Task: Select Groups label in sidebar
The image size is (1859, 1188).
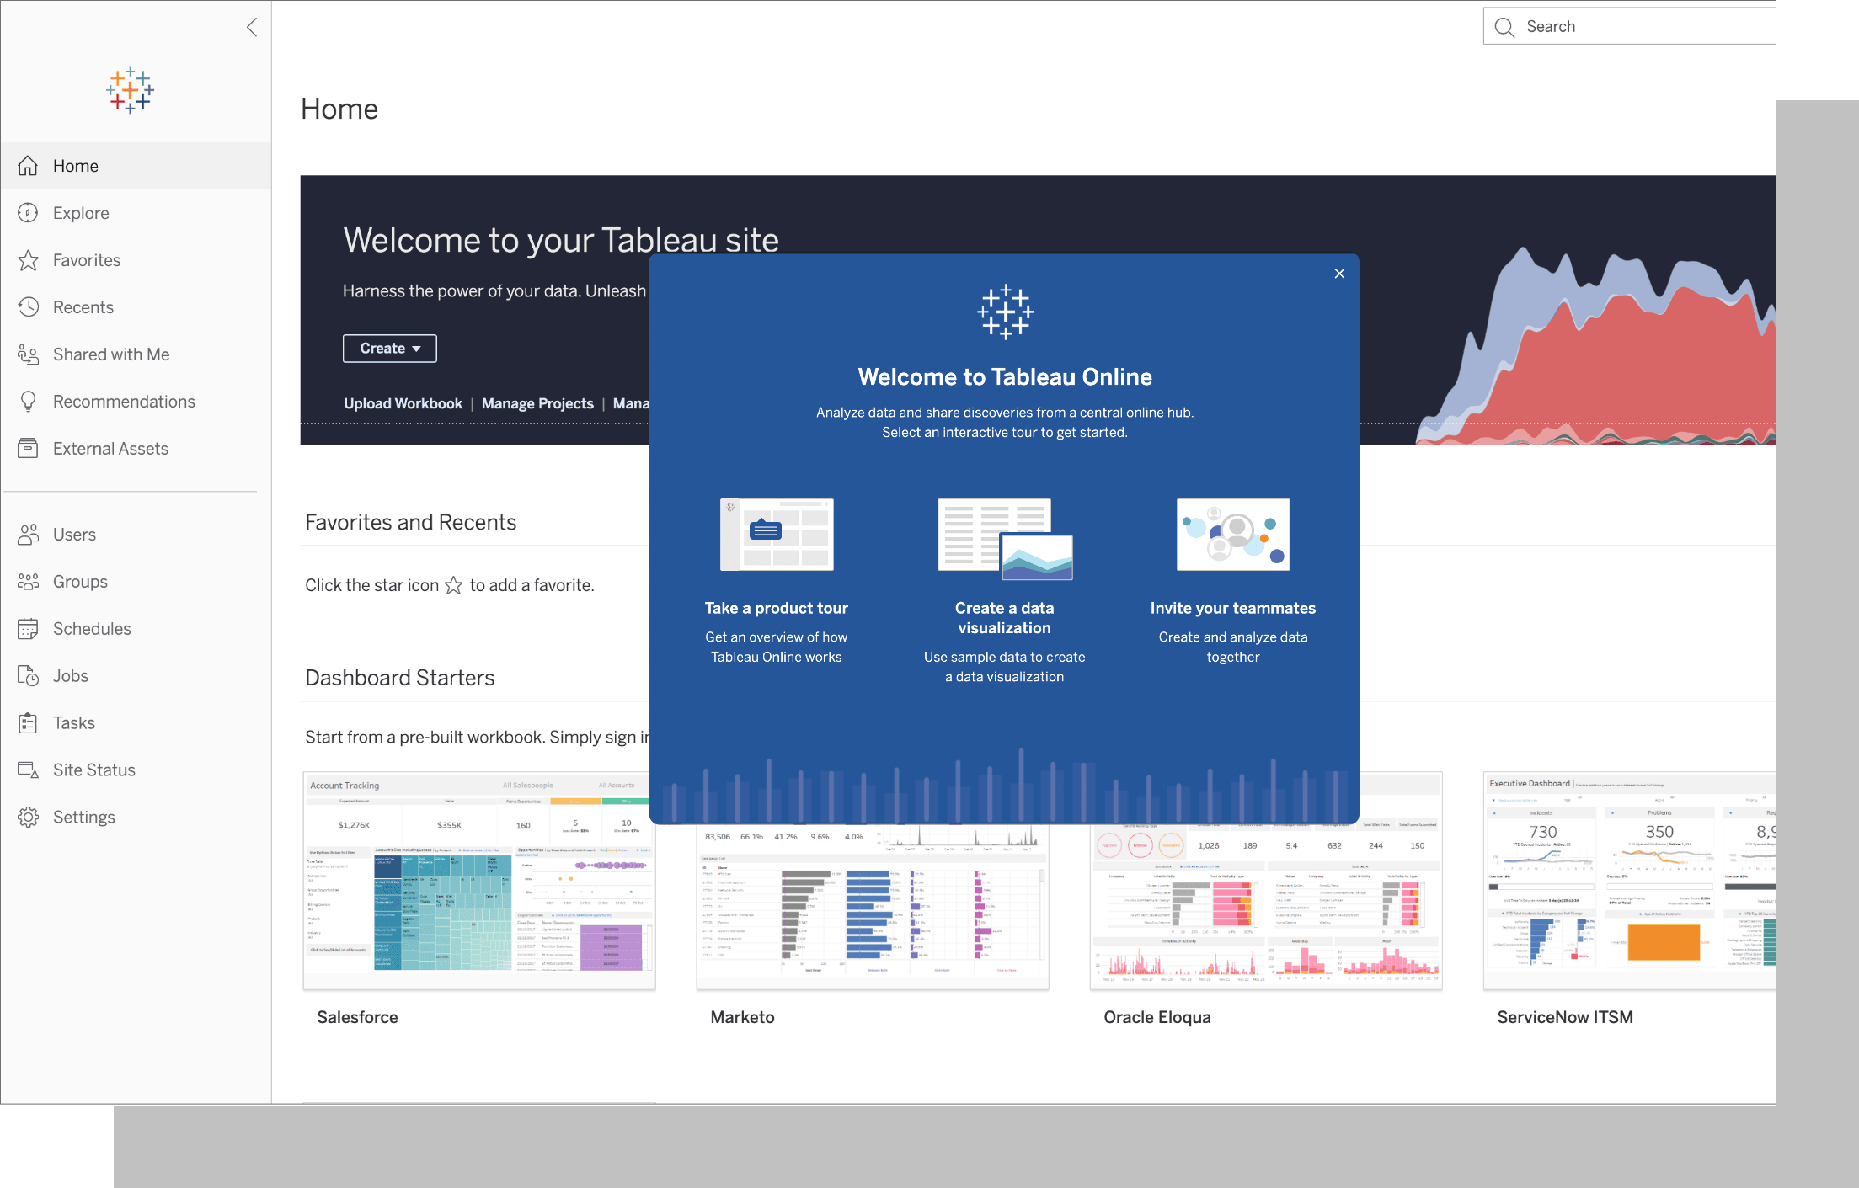Action: (80, 582)
